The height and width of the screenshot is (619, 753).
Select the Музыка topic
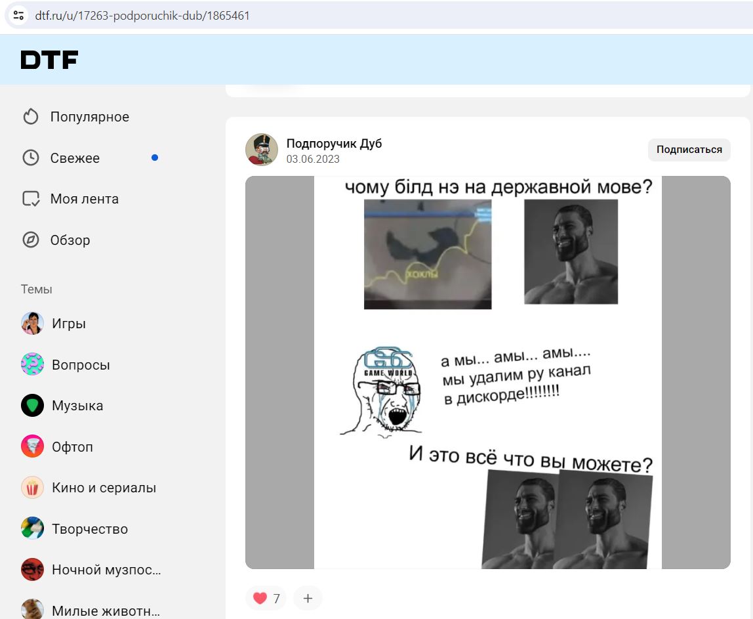pyautogui.click(x=77, y=406)
